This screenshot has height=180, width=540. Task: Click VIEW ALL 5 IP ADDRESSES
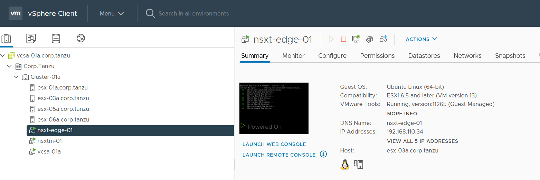pyautogui.click(x=423, y=141)
